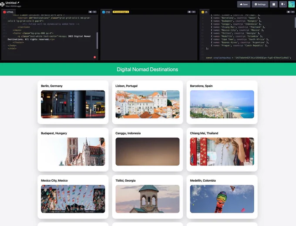
Task: Open the CSS editor settings gear
Action: point(189,12)
